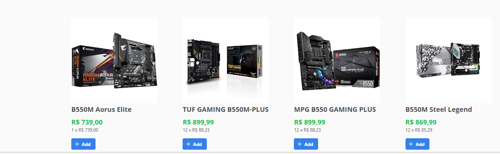Image resolution: width=500 pixels, height=154 pixels.
Task: Click installment text under TUF GAMING B550M-PLUS price
Action: [x=196, y=130]
